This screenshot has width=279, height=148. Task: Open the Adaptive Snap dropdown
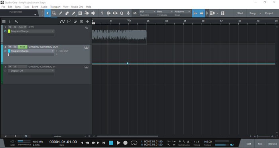pos(182,12)
